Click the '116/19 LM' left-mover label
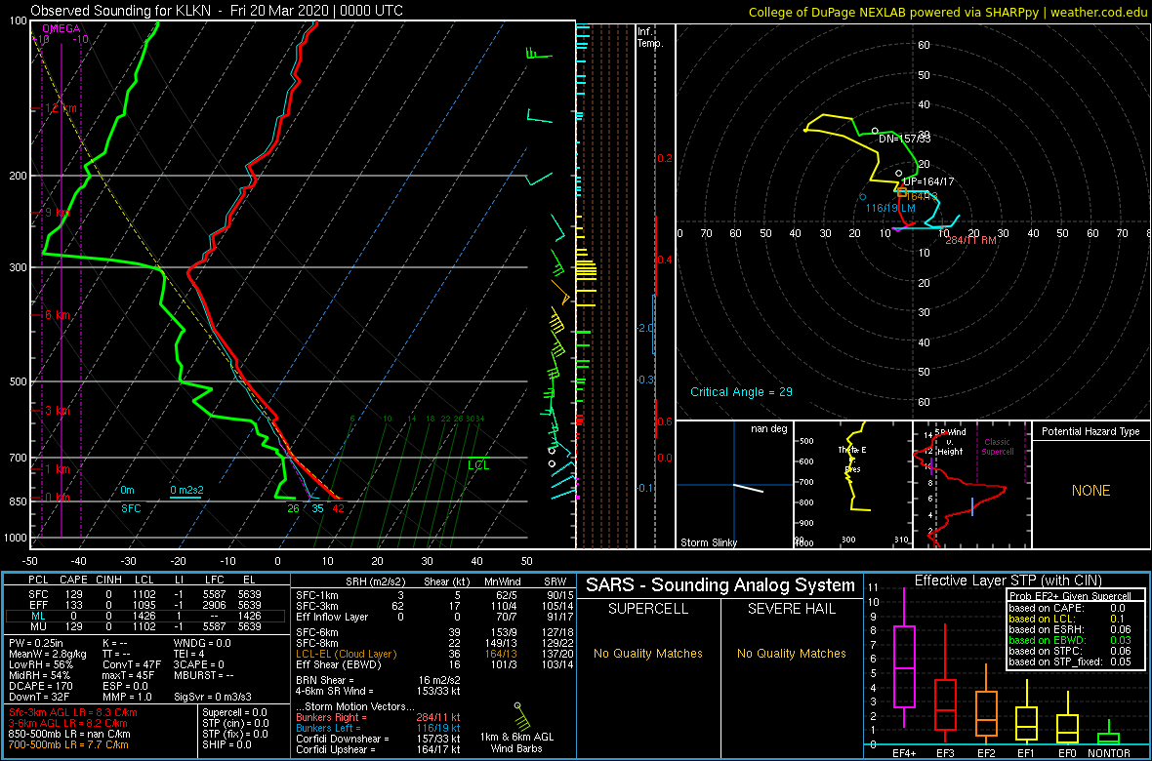Image resolution: width=1152 pixels, height=761 pixels. click(x=890, y=208)
